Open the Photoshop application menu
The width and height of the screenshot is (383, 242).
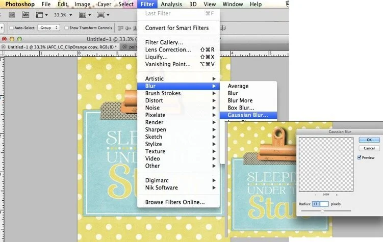[20, 4]
